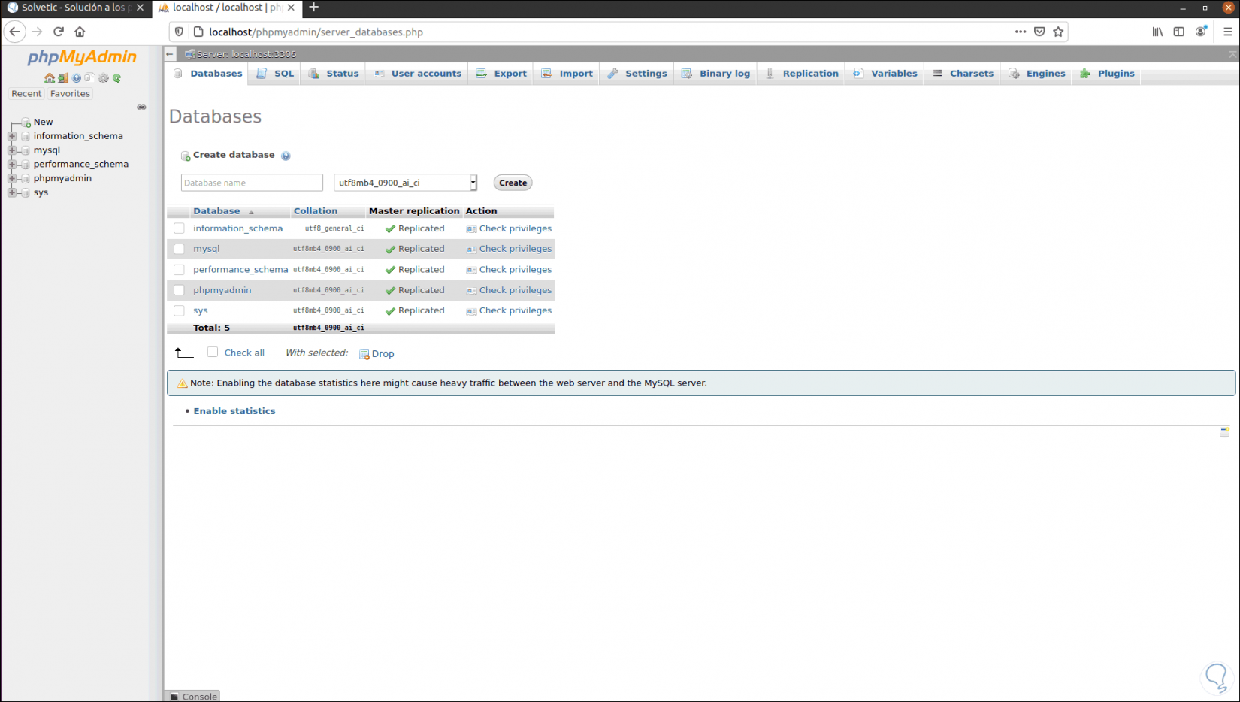This screenshot has height=702, width=1240.
Task: Click privileges icon in the mysql row
Action: pyautogui.click(x=471, y=249)
